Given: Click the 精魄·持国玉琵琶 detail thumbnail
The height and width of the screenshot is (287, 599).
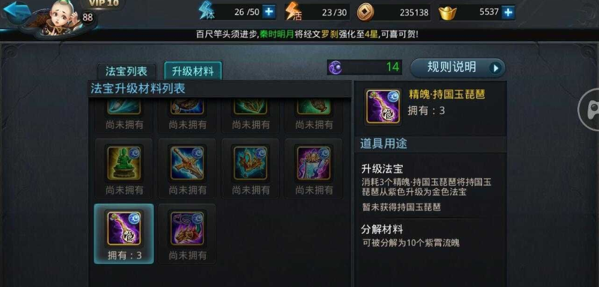Looking at the screenshot, I should (383, 107).
